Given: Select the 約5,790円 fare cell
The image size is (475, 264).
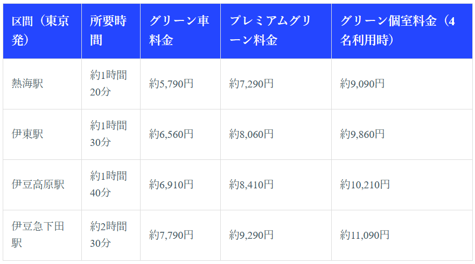Looking at the screenshot, I should [171, 84].
